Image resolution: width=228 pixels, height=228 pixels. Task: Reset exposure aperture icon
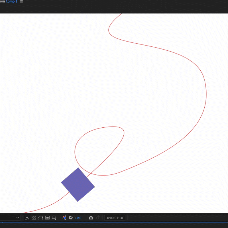[71, 218]
